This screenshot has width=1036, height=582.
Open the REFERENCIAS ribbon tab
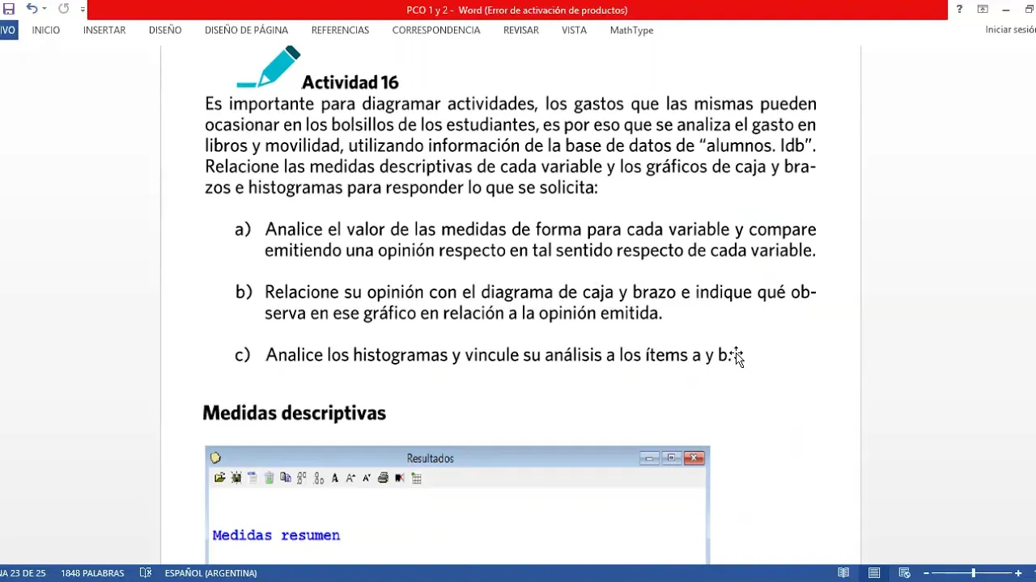(x=340, y=30)
